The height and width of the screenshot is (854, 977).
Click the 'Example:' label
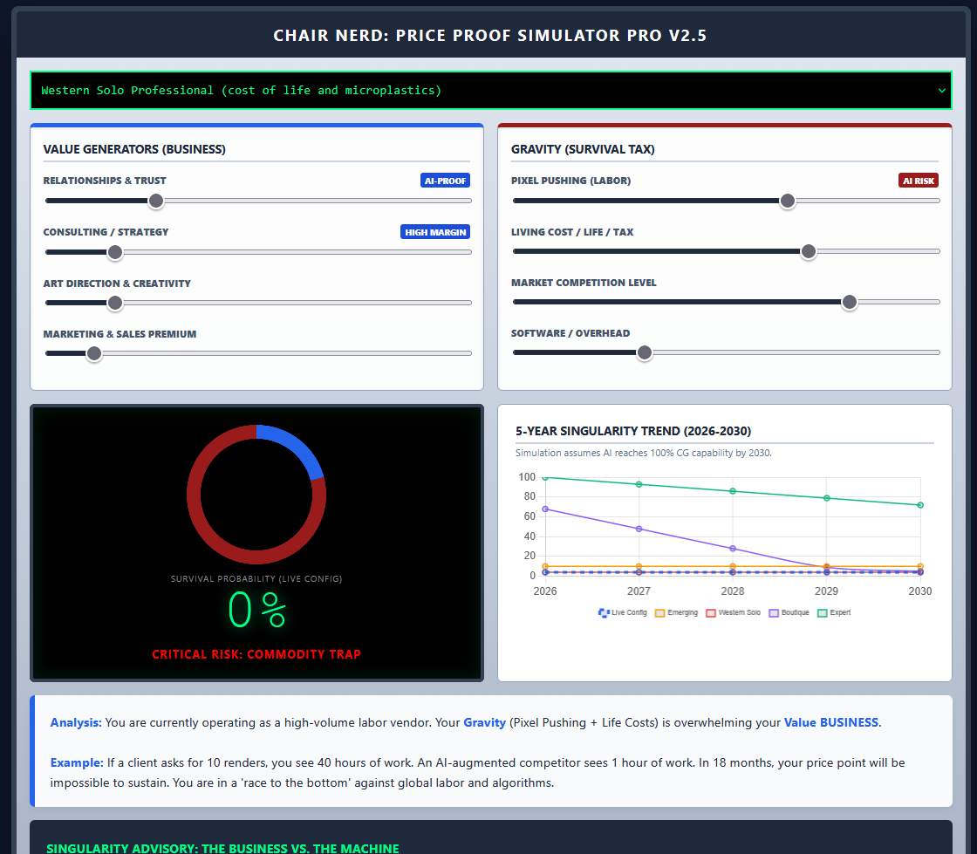point(77,762)
